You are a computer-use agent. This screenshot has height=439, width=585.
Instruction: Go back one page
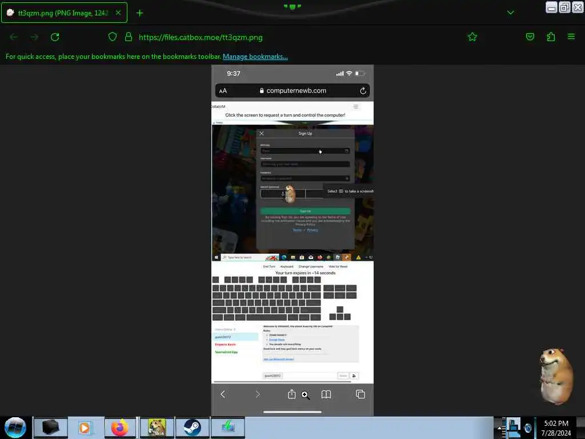(x=14, y=37)
